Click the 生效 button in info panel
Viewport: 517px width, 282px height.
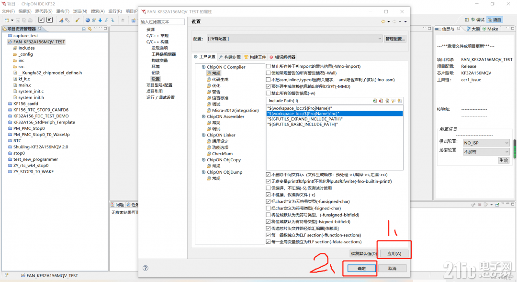(504, 160)
